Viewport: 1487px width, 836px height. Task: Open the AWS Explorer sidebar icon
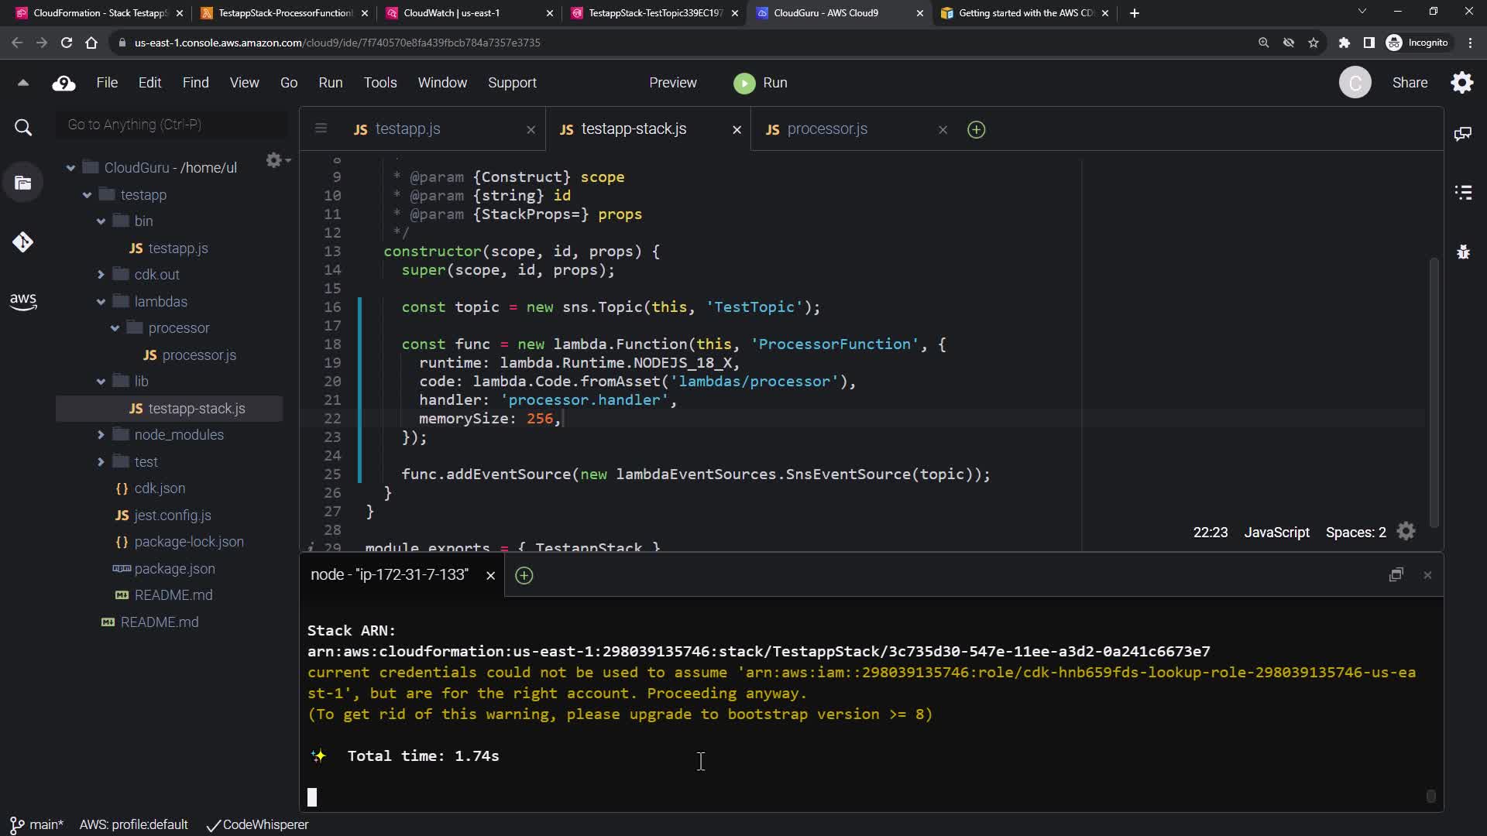click(22, 301)
